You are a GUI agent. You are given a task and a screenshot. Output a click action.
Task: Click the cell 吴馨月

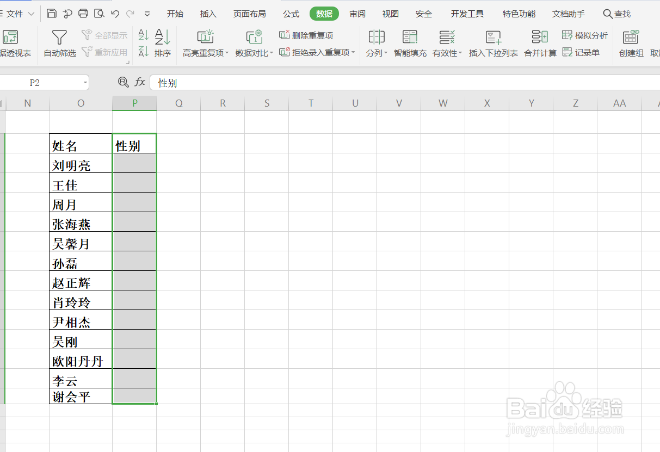[x=81, y=242]
